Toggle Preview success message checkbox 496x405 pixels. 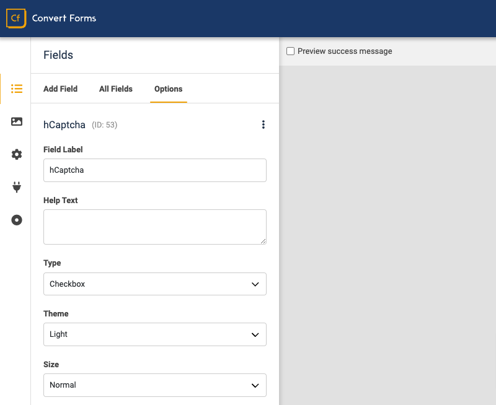(x=290, y=51)
